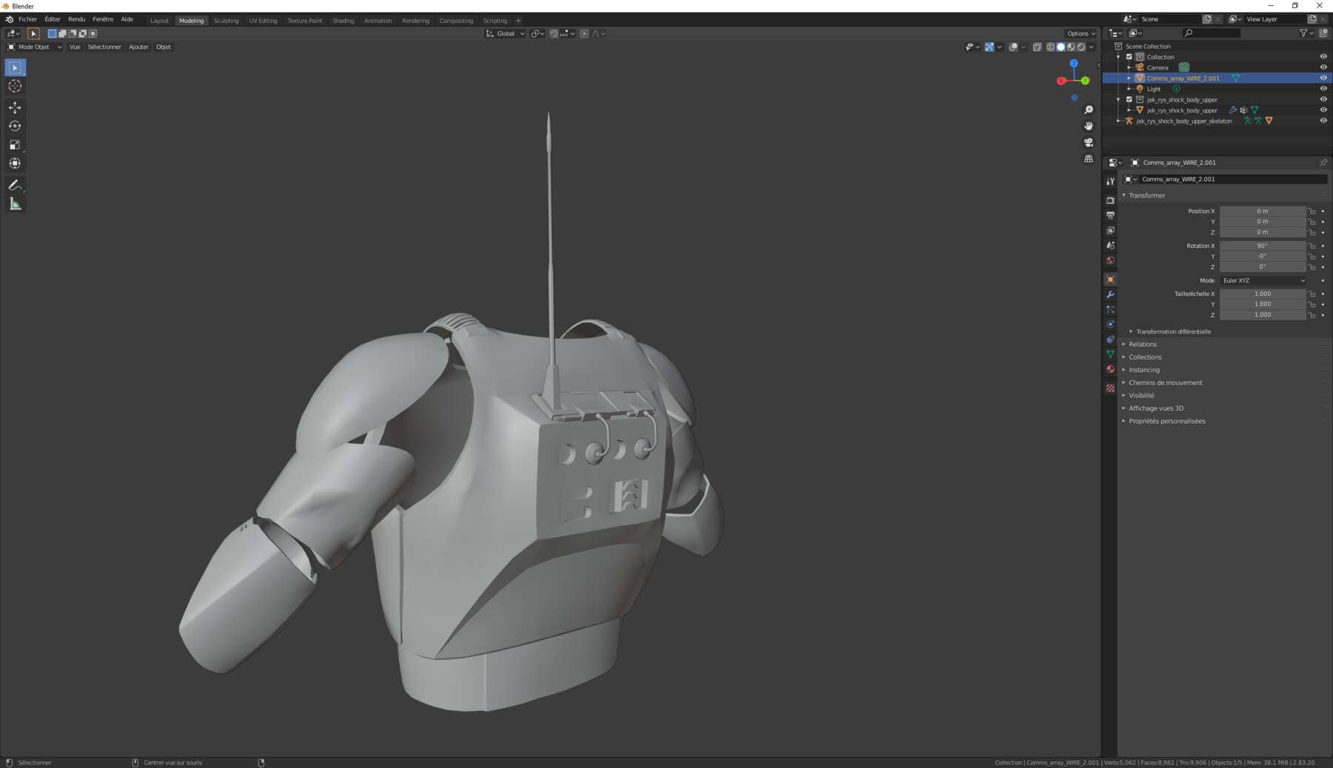Select the Rotate tool

click(x=15, y=126)
